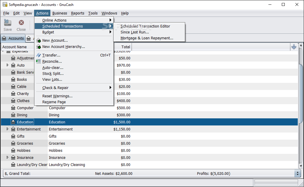Viewport: 304px width, 187px height.
Task: Expand the Insurance account tree
Action: pyautogui.click(x=8, y=157)
